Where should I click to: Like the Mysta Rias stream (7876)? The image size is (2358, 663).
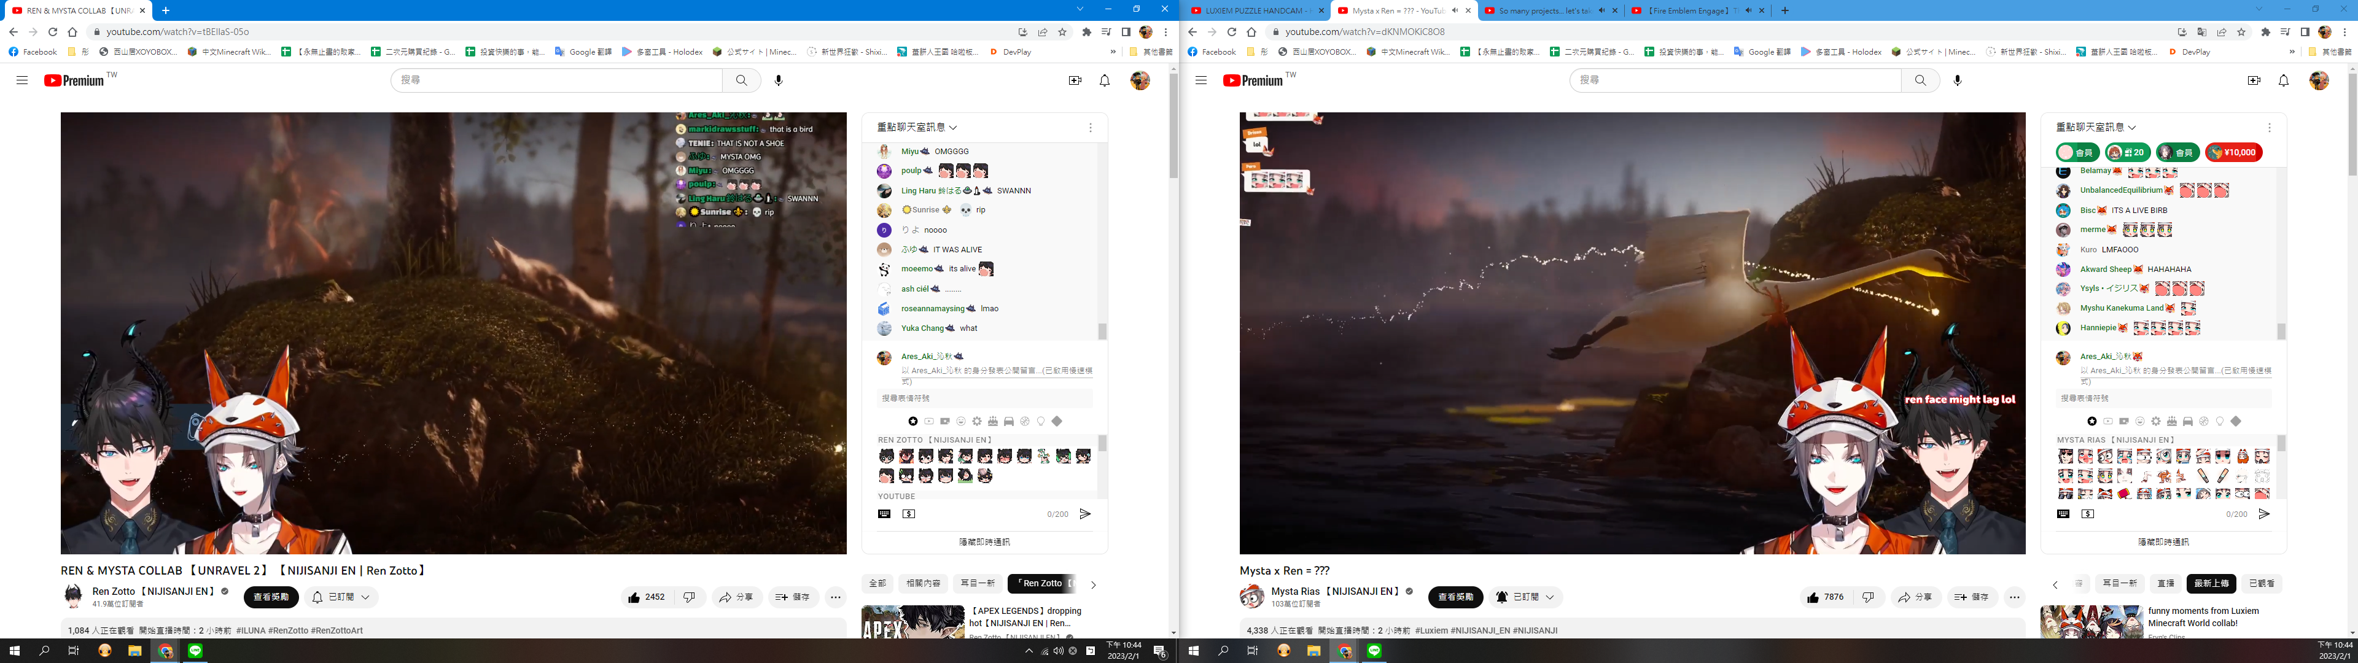[1826, 597]
